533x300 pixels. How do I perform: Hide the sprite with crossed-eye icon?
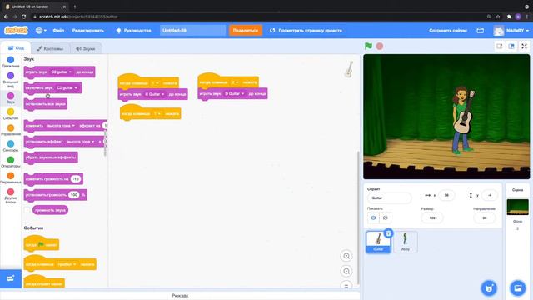[x=385, y=217]
